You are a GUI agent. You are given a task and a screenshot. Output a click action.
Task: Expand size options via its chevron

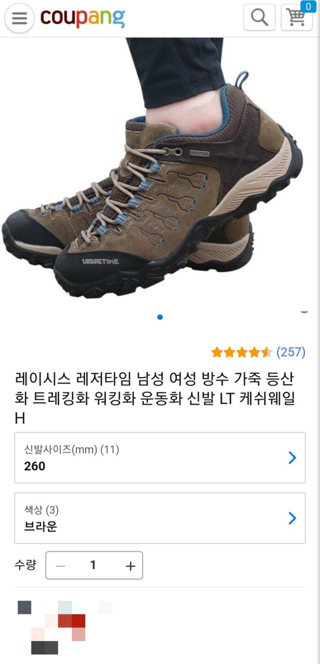coord(292,458)
